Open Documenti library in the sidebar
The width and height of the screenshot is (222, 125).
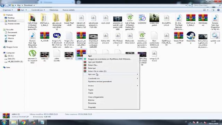(x=12, y=32)
